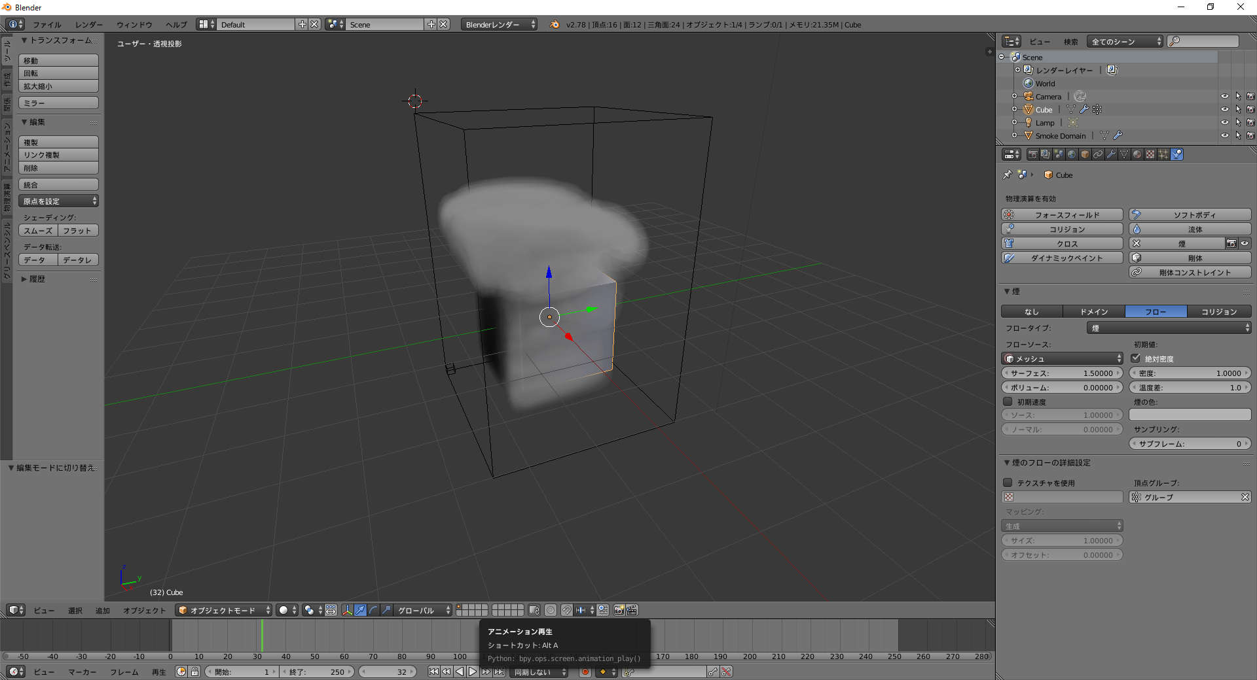Open the オブジェクトモード mode dropdown
The height and width of the screenshot is (680, 1257).
pos(223,610)
